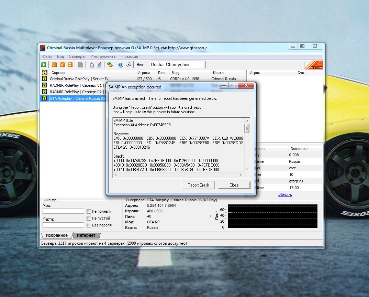Enable the 'Не полный' filter checkbox

coord(89,211)
